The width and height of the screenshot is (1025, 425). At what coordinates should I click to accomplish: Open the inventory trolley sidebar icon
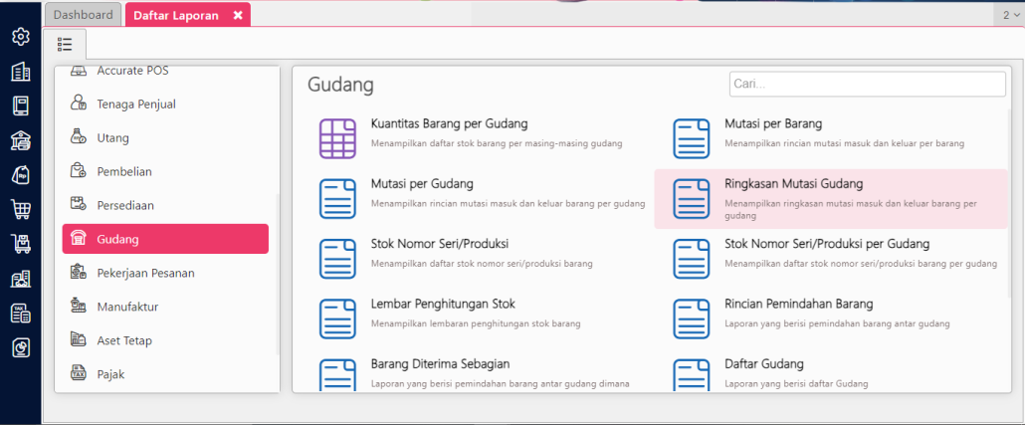[20, 244]
